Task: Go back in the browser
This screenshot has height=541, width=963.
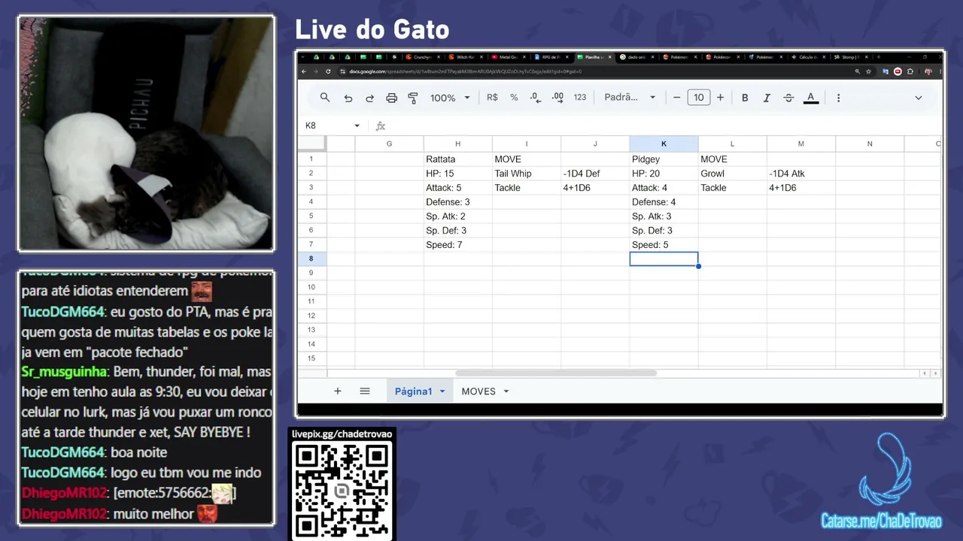Action: pyautogui.click(x=304, y=71)
